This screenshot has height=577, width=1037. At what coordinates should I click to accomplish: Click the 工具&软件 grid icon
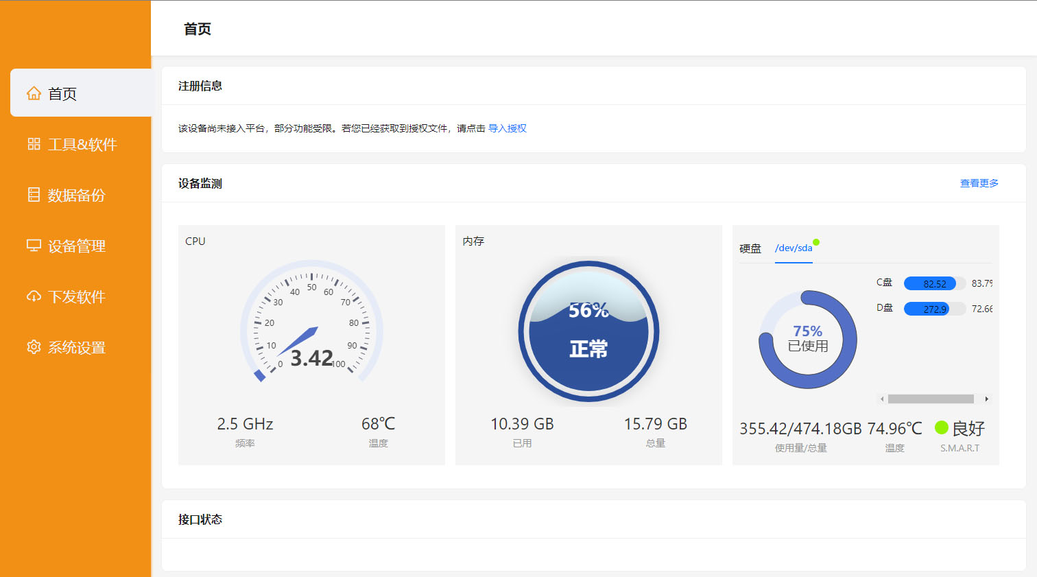tap(34, 144)
